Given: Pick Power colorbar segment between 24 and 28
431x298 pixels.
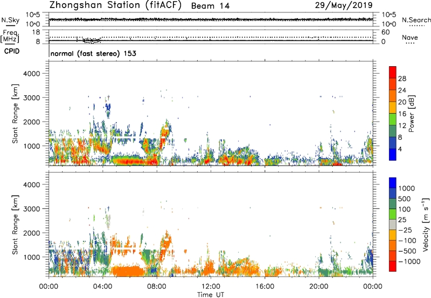Looking at the screenshot, I should click(x=393, y=84).
